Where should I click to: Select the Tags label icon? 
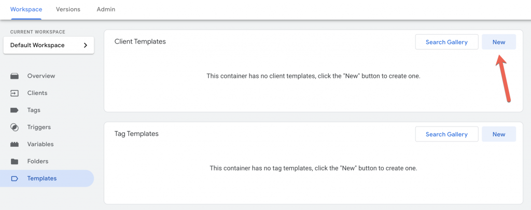point(15,110)
